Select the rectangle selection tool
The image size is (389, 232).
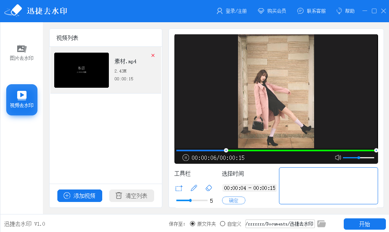point(179,188)
